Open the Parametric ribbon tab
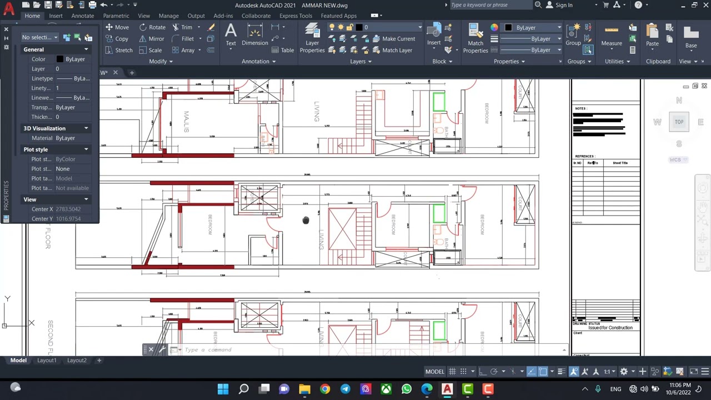Image resolution: width=711 pixels, height=400 pixels. pos(116,16)
